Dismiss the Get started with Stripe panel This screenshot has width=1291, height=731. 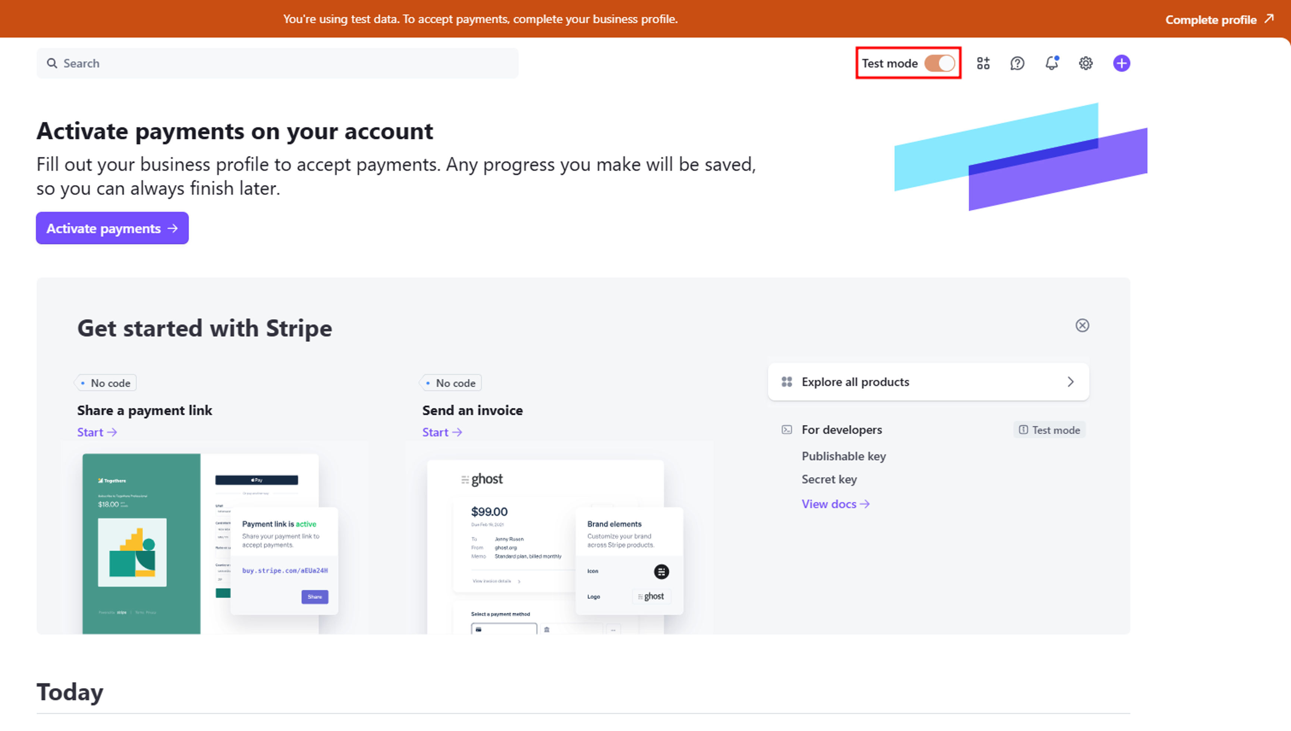click(x=1082, y=325)
